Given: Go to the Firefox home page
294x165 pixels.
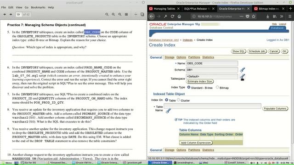Looking at the screenshot, I should [x=179, y=16].
